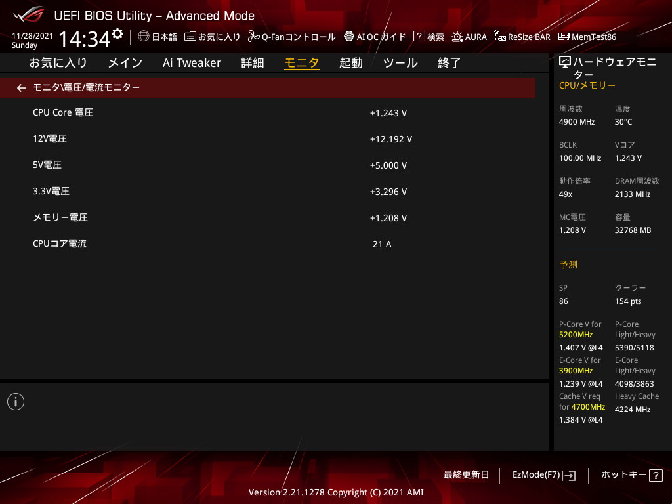This screenshot has height=504, width=672.
Task: Open the AURA lighting icon
Action: pyautogui.click(x=457, y=37)
